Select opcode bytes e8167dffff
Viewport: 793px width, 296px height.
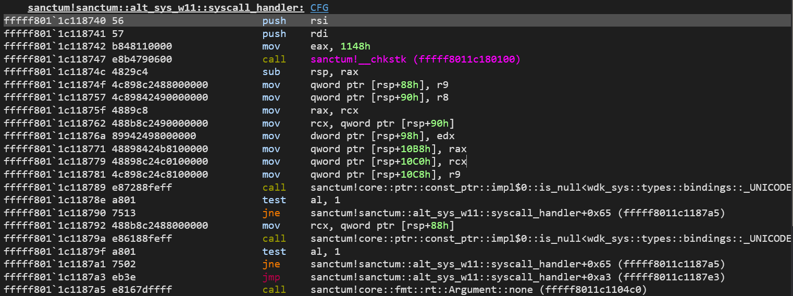tap(142, 289)
